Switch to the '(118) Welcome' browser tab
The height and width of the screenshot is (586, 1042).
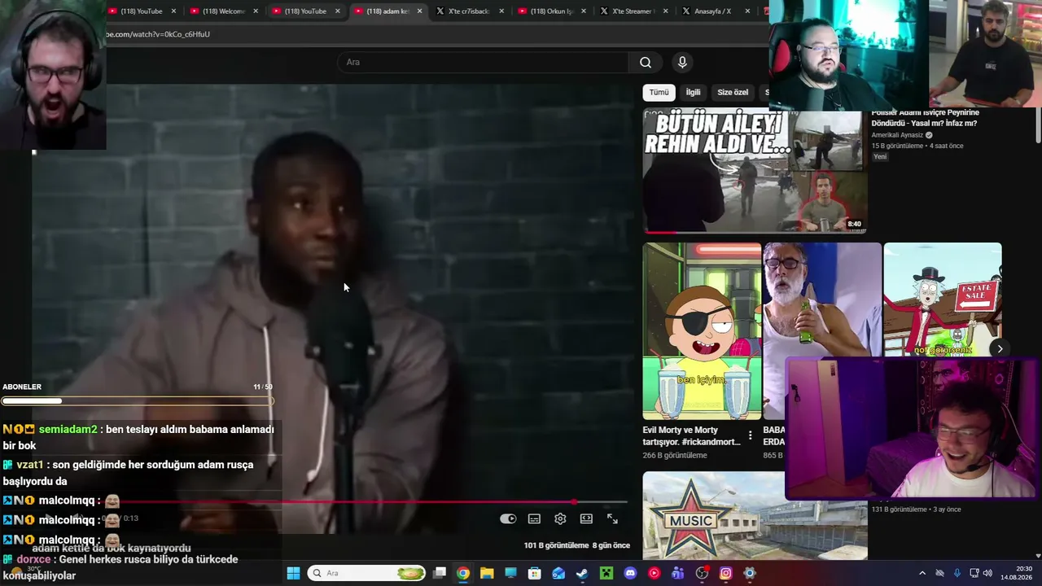pos(223,11)
